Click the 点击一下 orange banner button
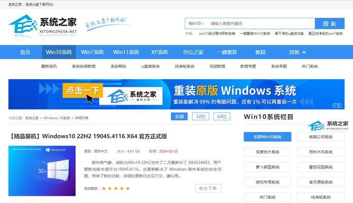The image size is (353, 203). point(83,90)
